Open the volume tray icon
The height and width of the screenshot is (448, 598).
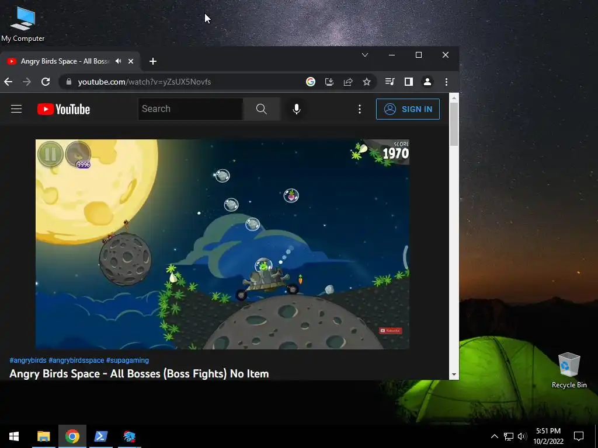(x=522, y=436)
